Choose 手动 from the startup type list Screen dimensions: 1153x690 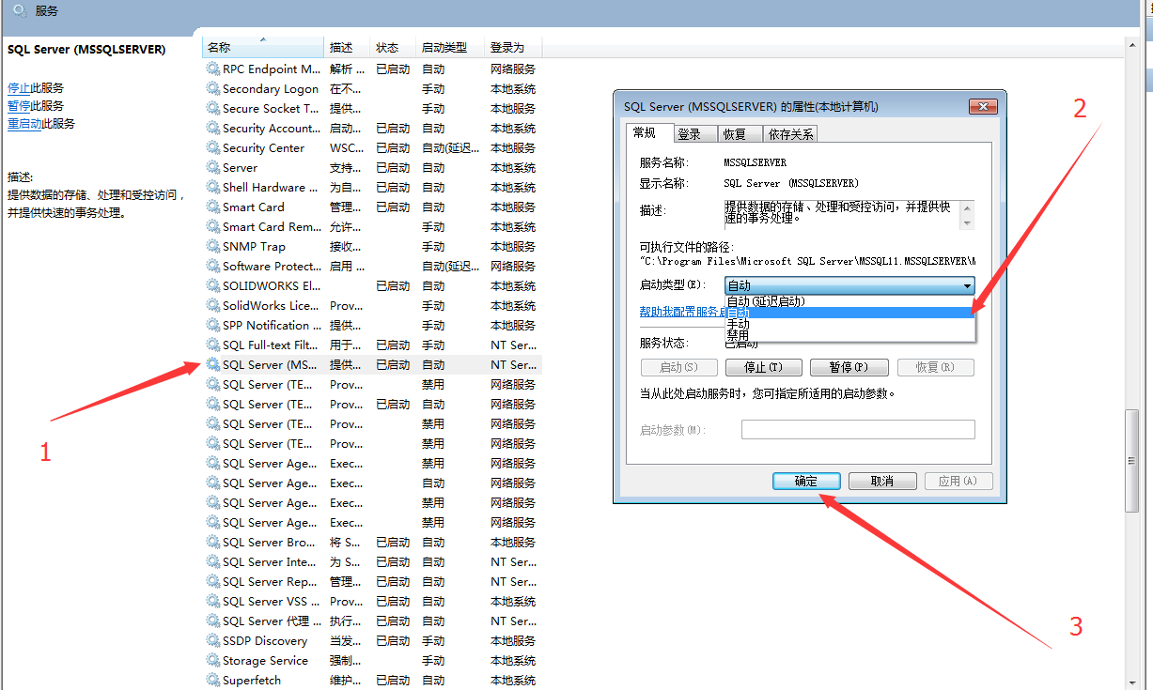(849, 324)
